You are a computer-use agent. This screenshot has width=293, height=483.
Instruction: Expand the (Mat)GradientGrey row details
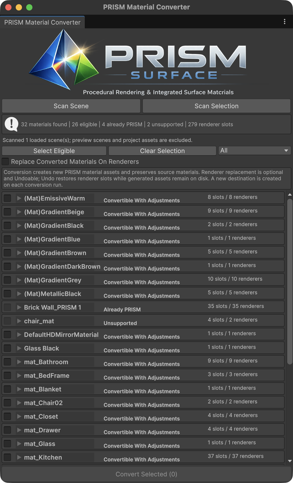[19, 280]
